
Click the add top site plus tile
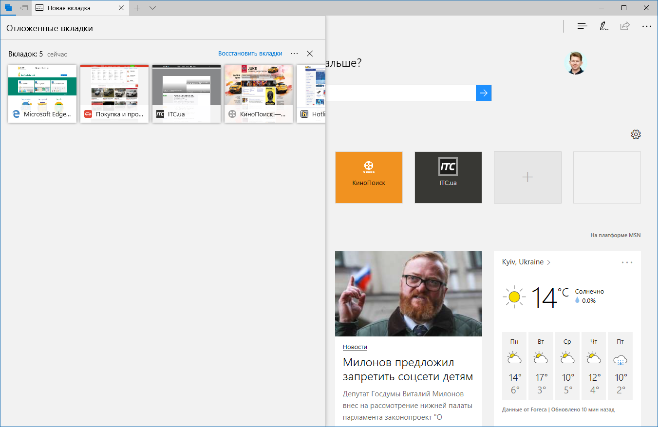click(527, 177)
